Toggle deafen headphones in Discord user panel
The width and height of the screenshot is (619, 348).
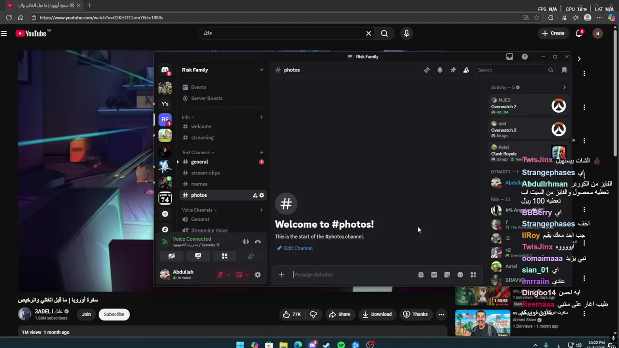pyautogui.click(x=239, y=275)
